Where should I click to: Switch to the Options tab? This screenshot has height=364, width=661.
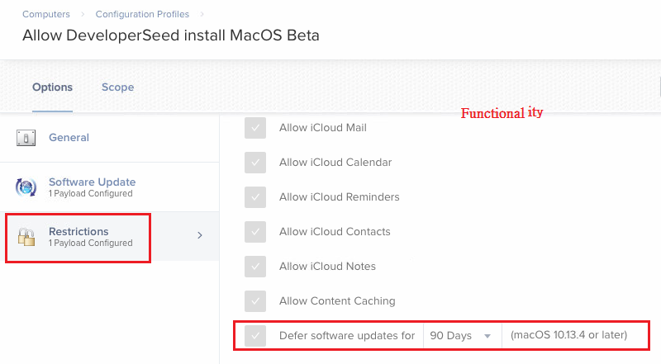(52, 87)
